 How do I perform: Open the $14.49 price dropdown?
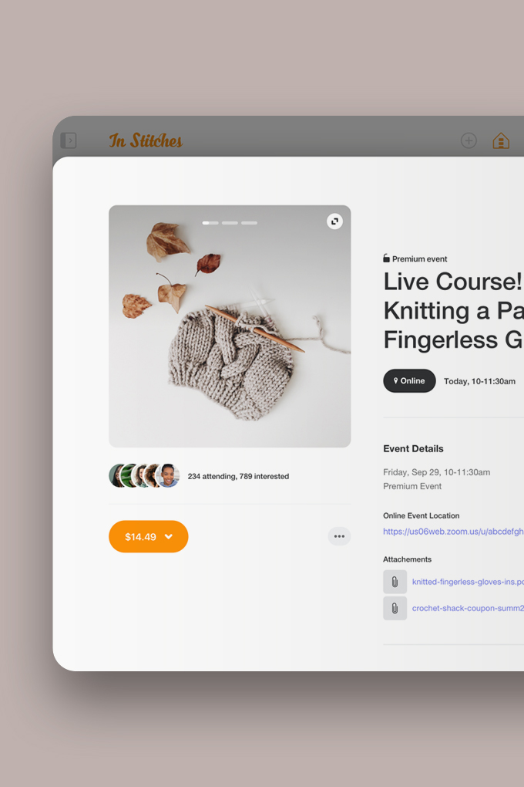click(141, 536)
